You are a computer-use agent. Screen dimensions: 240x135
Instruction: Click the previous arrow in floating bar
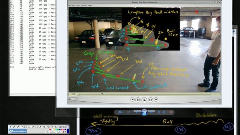pyautogui.click(x=137, y=112)
